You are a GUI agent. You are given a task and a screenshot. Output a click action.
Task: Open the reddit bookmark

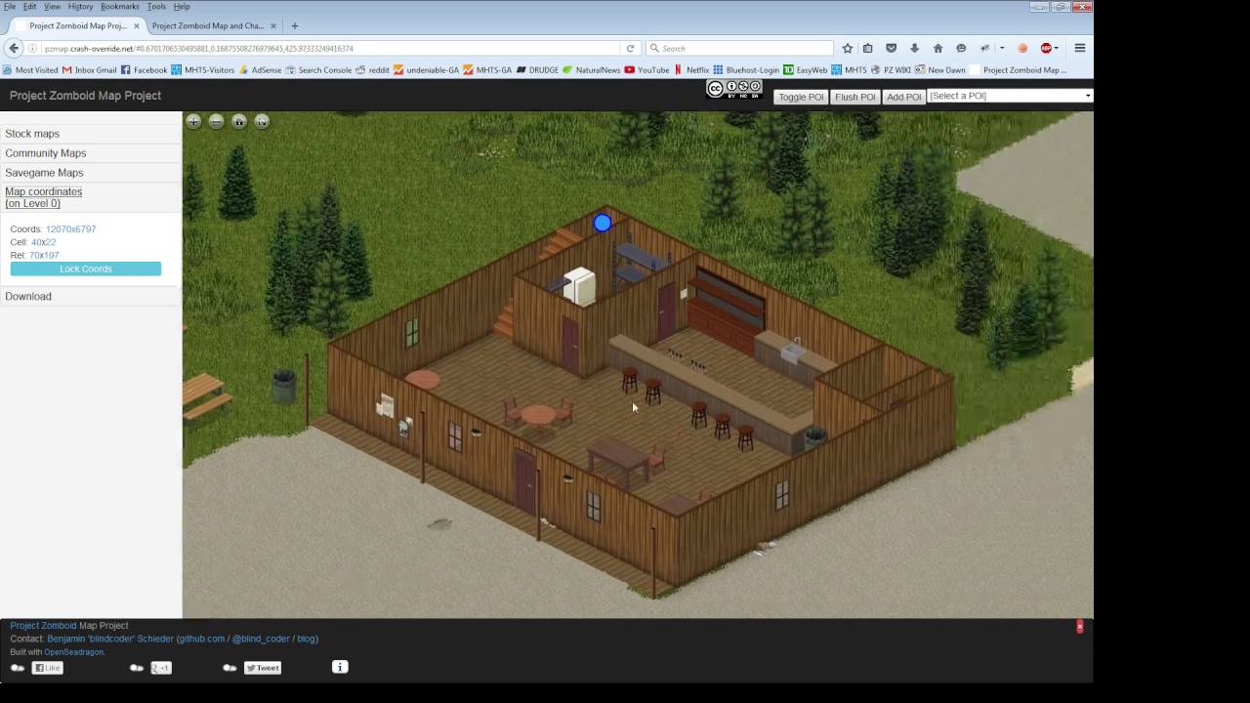(372, 70)
